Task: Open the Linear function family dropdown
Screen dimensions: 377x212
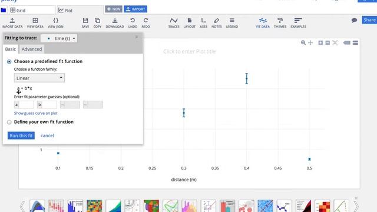Action: click(x=39, y=78)
